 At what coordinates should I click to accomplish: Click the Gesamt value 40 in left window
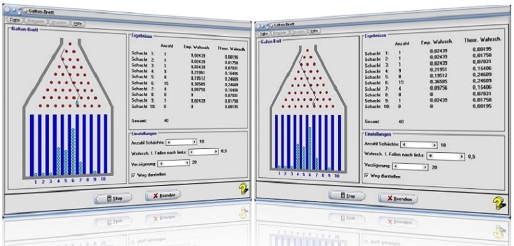point(166,121)
